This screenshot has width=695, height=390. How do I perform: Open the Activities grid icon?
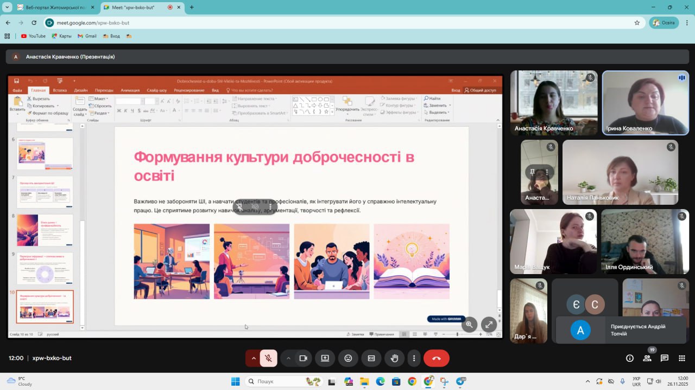click(682, 358)
